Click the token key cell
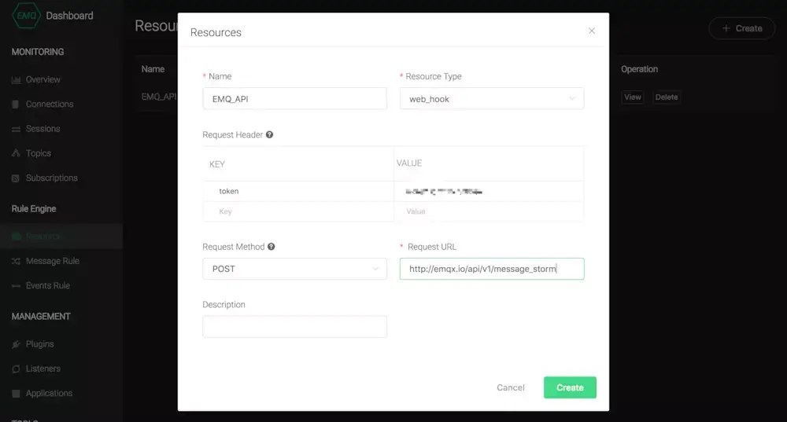This screenshot has height=422, width=787. (298, 191)
